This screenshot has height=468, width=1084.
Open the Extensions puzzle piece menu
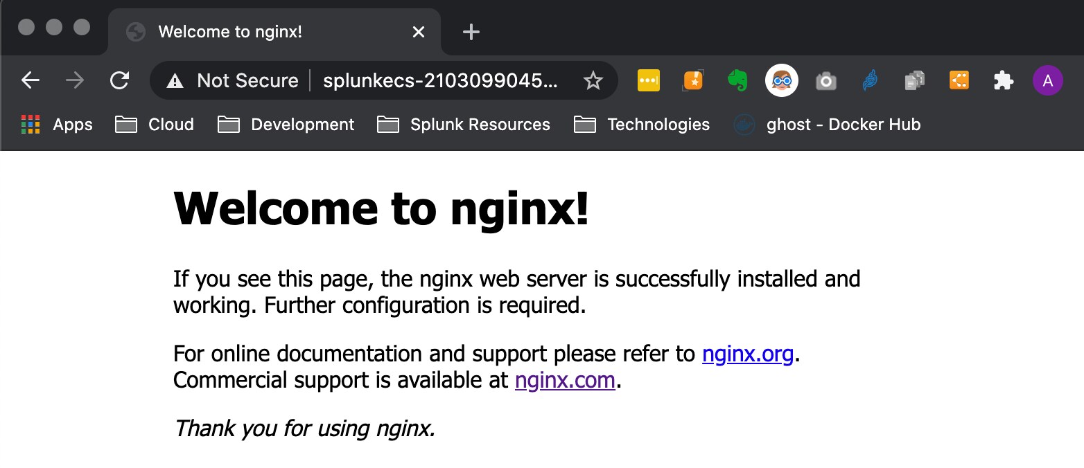pyautogui.click(x=1004, y=81)
